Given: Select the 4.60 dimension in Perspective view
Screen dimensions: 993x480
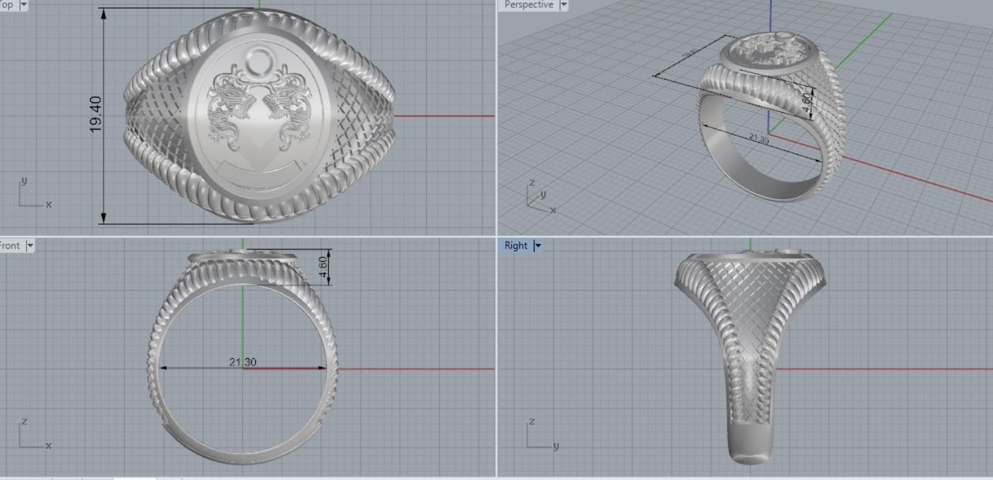Looking at the screenshot, I should pyautogui.click(x=806, y=104).
